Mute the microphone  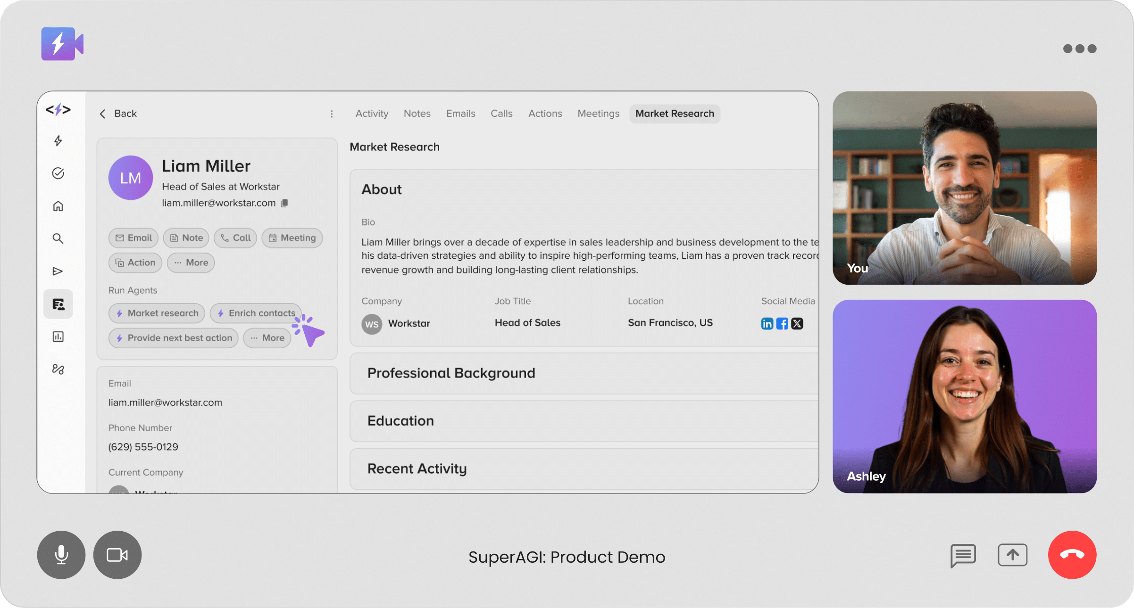click(61, 555)
